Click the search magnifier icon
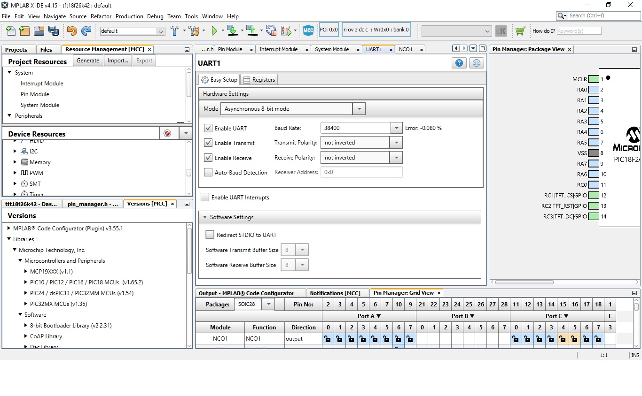This screenshot has width=642, height=396. pos(561,15)
